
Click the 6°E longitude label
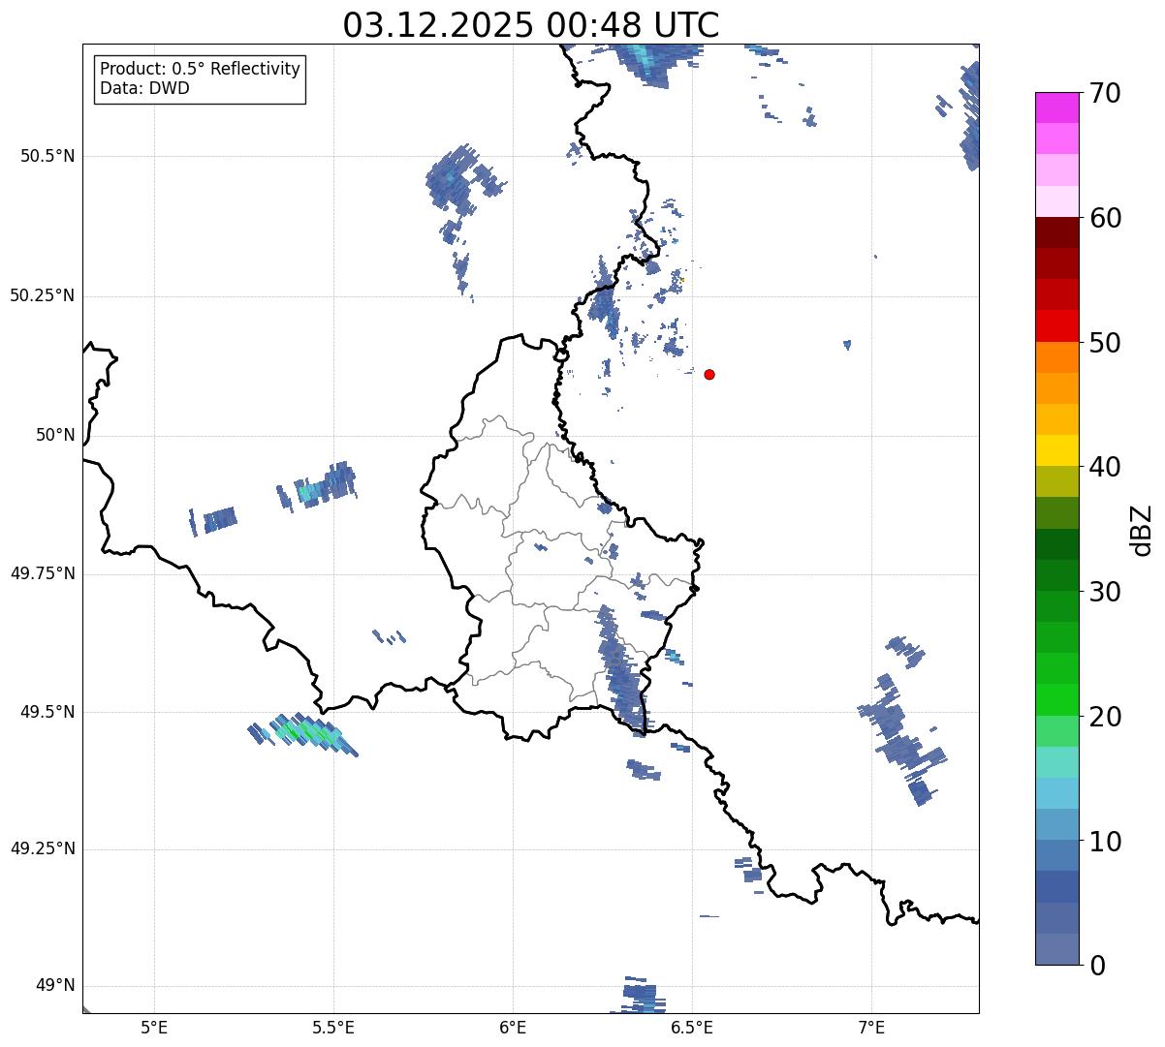click(x=513, y=1027)
